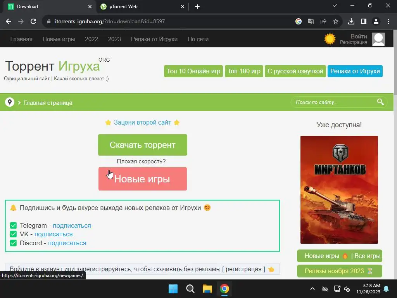Open the Новые игры nav menu item

point(59,39)
